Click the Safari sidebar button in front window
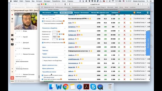This screenshot has height=91, width=162. point(56,4)
